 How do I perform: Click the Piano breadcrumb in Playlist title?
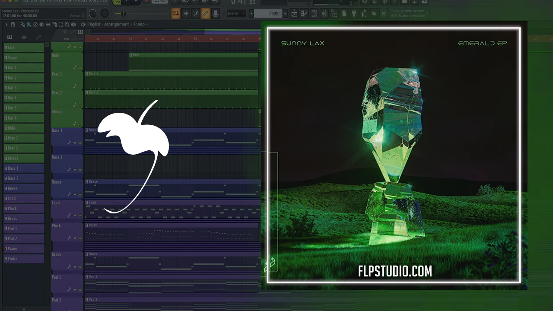139,25
